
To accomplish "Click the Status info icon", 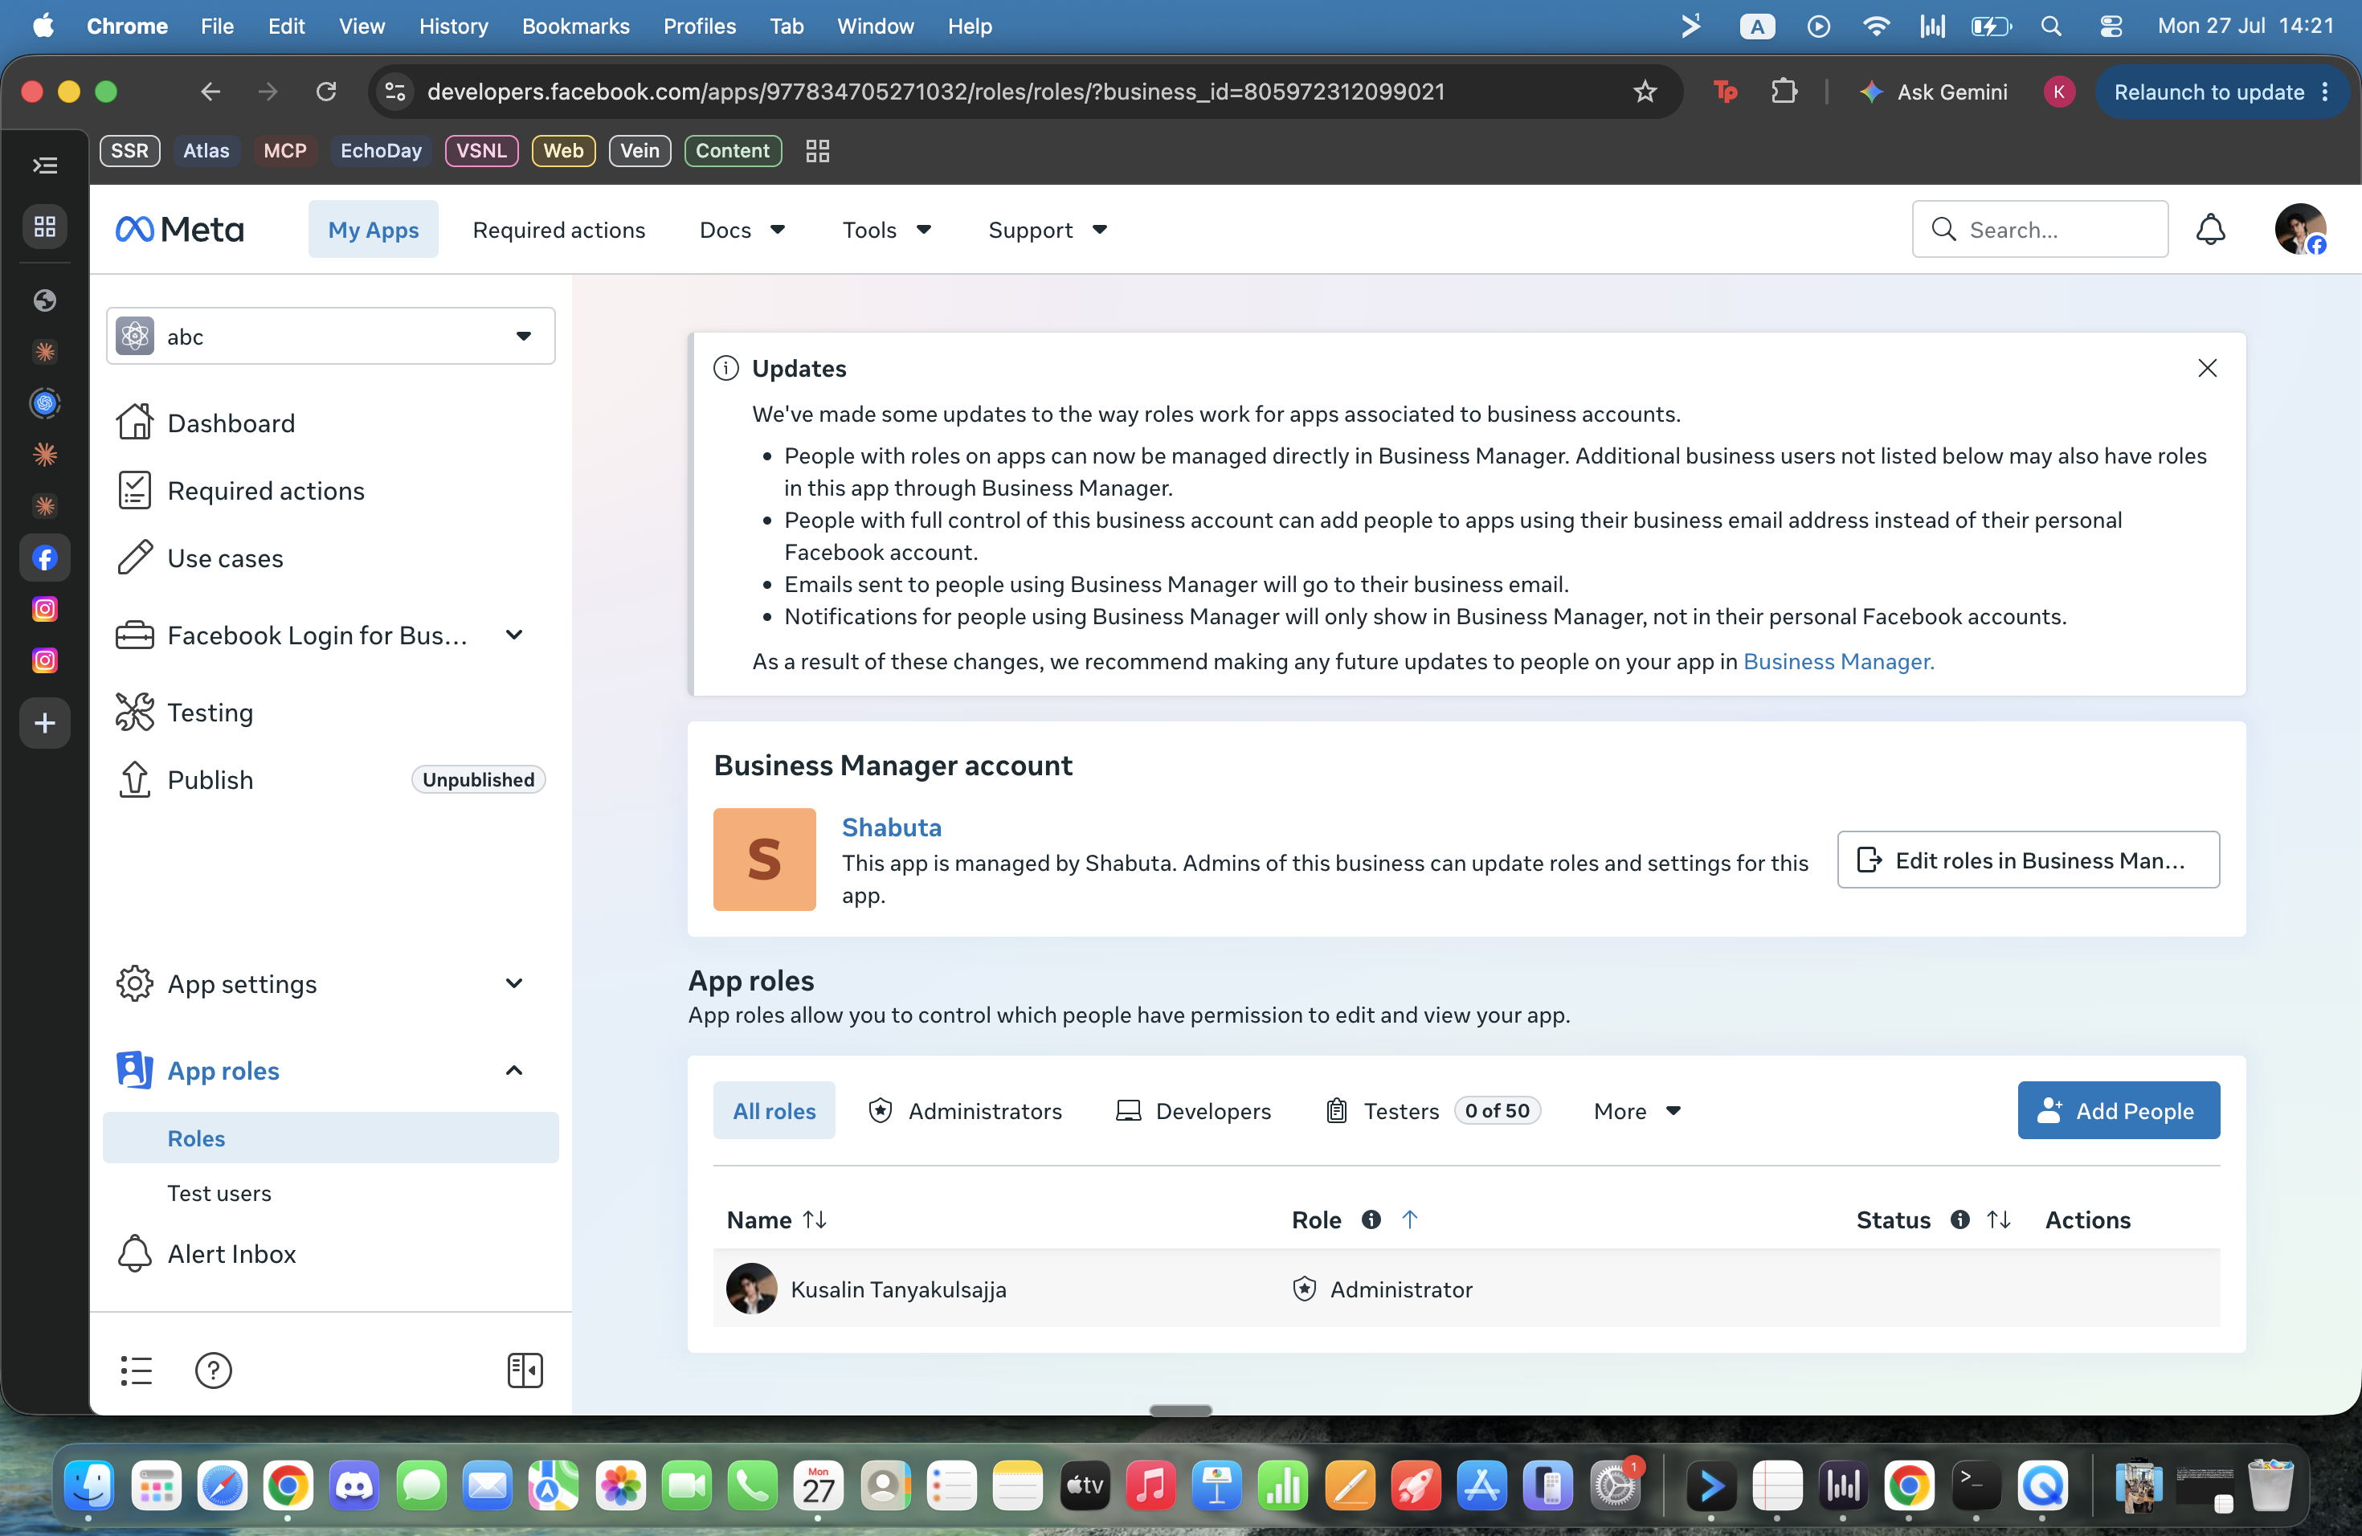I will coord(1959,1219).
